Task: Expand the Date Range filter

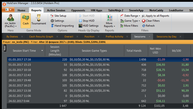Action: point(130,16)
